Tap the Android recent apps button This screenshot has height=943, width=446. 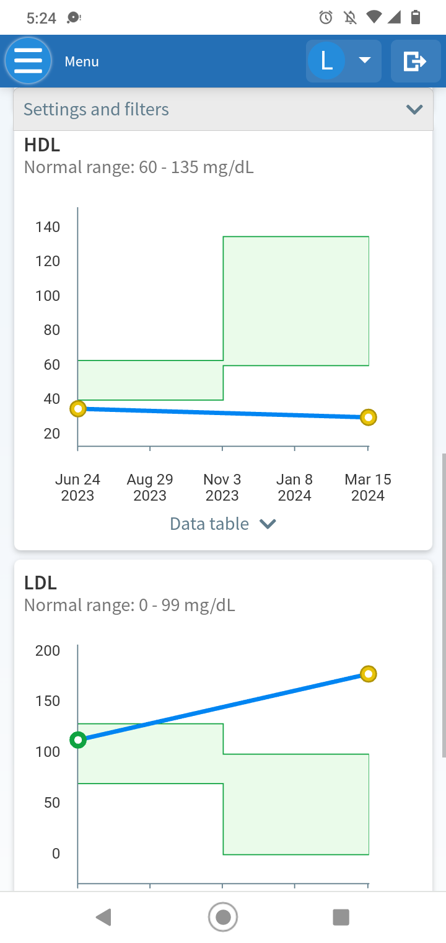341,917
